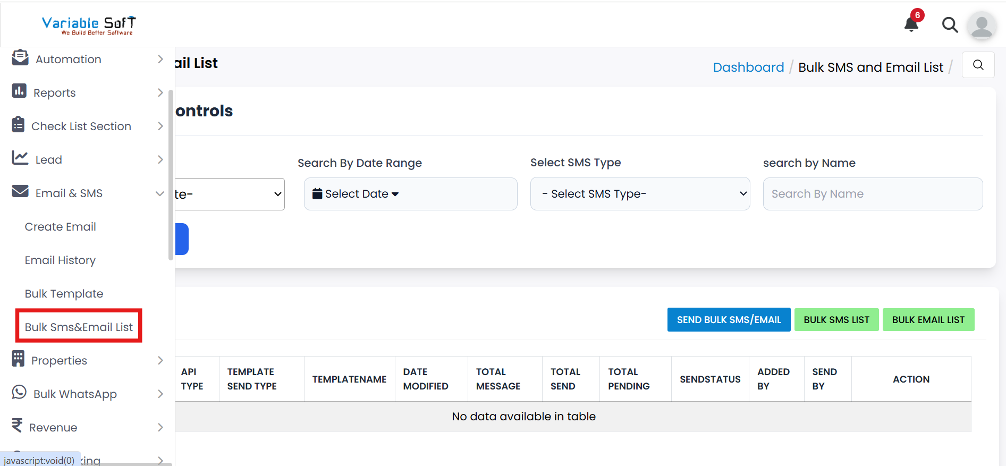
Task: Open the Select SMS Type dropdown
Action: pos(640,194)
